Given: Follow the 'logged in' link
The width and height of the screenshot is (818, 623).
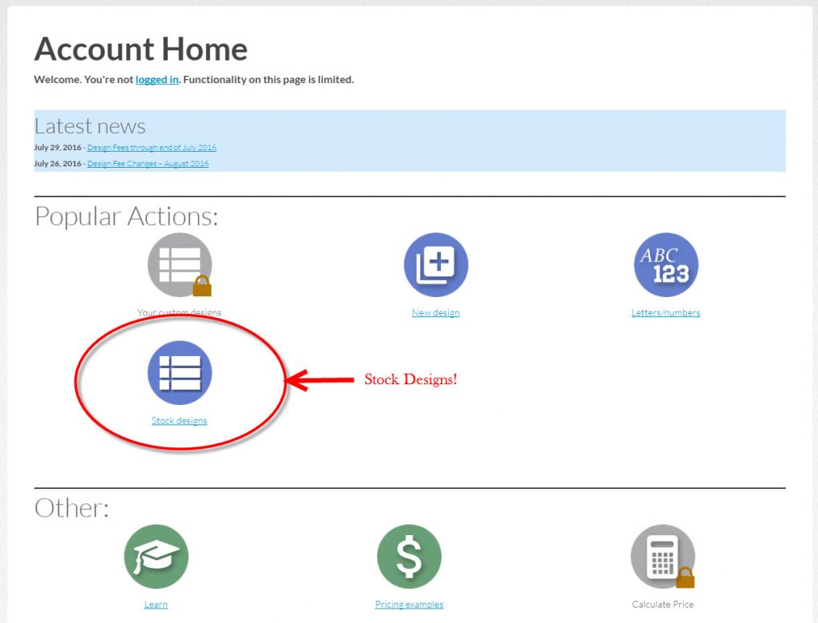Looking at the screenshot, I should 157,80.
